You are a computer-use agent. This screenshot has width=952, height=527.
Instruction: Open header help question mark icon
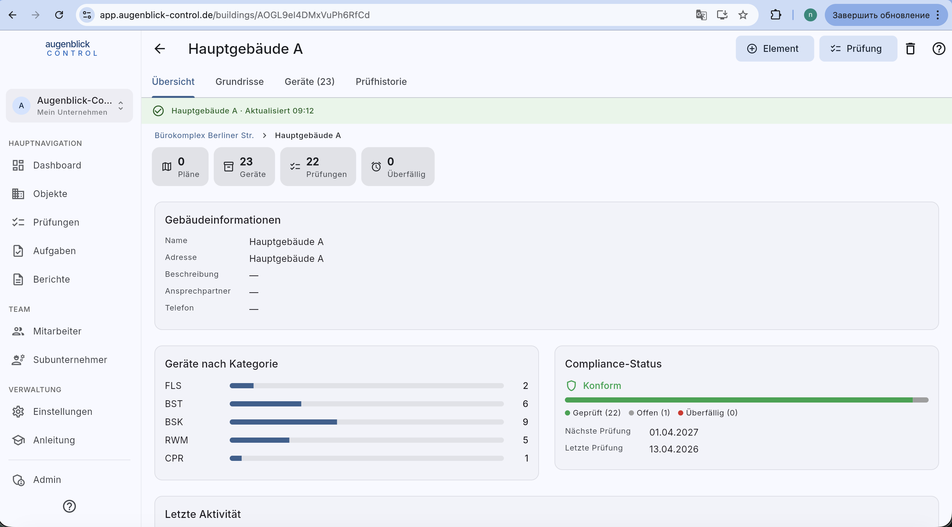tap(939, 49)
